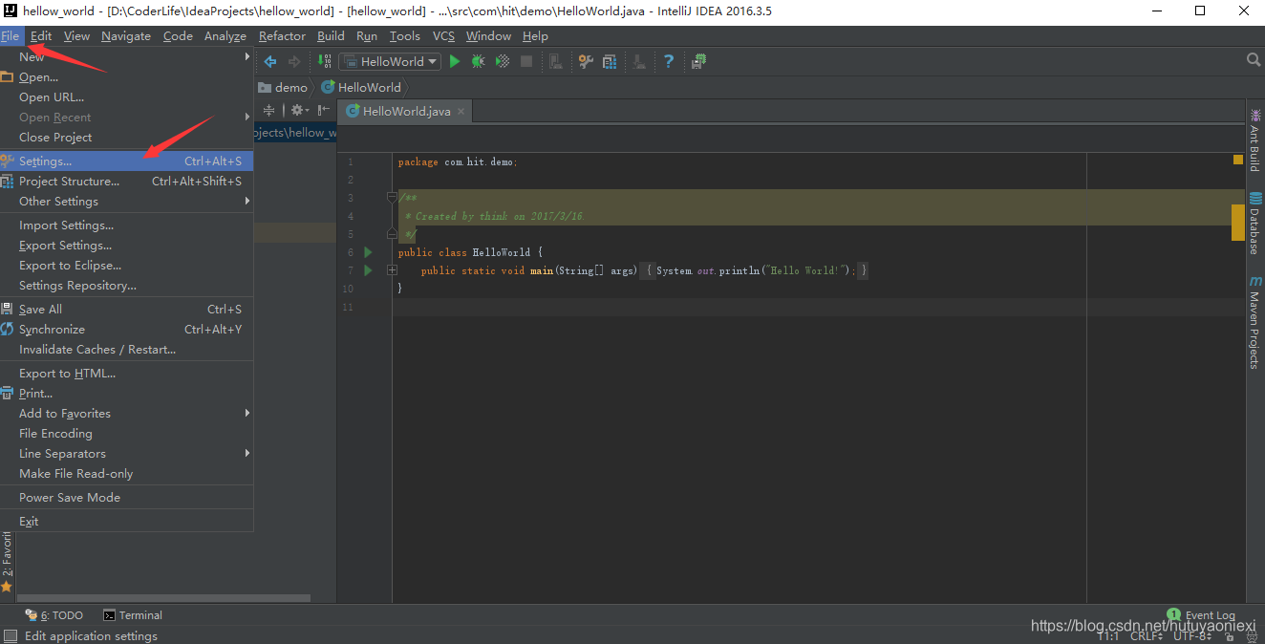Open the Ant Build side panel
Image resolution: width=1265 pixels, height=644 pixels.
pyautogui.click(x=1254, y=140)
